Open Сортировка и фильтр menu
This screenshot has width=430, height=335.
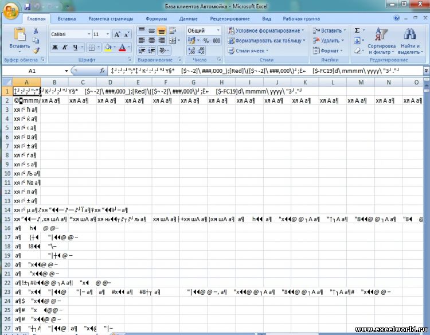point(381,41)
